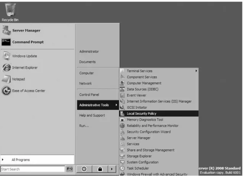The image size is (244, 176).
Task: Choose System Configuration text entry
Action: [143, 162]
